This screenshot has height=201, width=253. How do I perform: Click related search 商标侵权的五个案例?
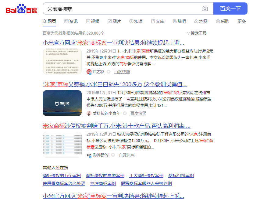62,175
